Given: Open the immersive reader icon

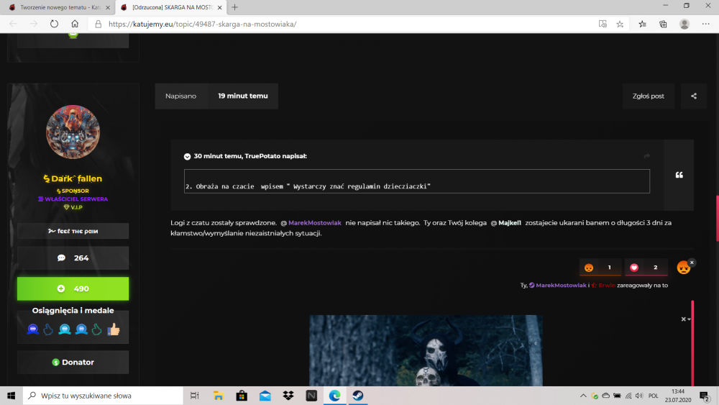Looking at the screenshot, I should [603, 24].
